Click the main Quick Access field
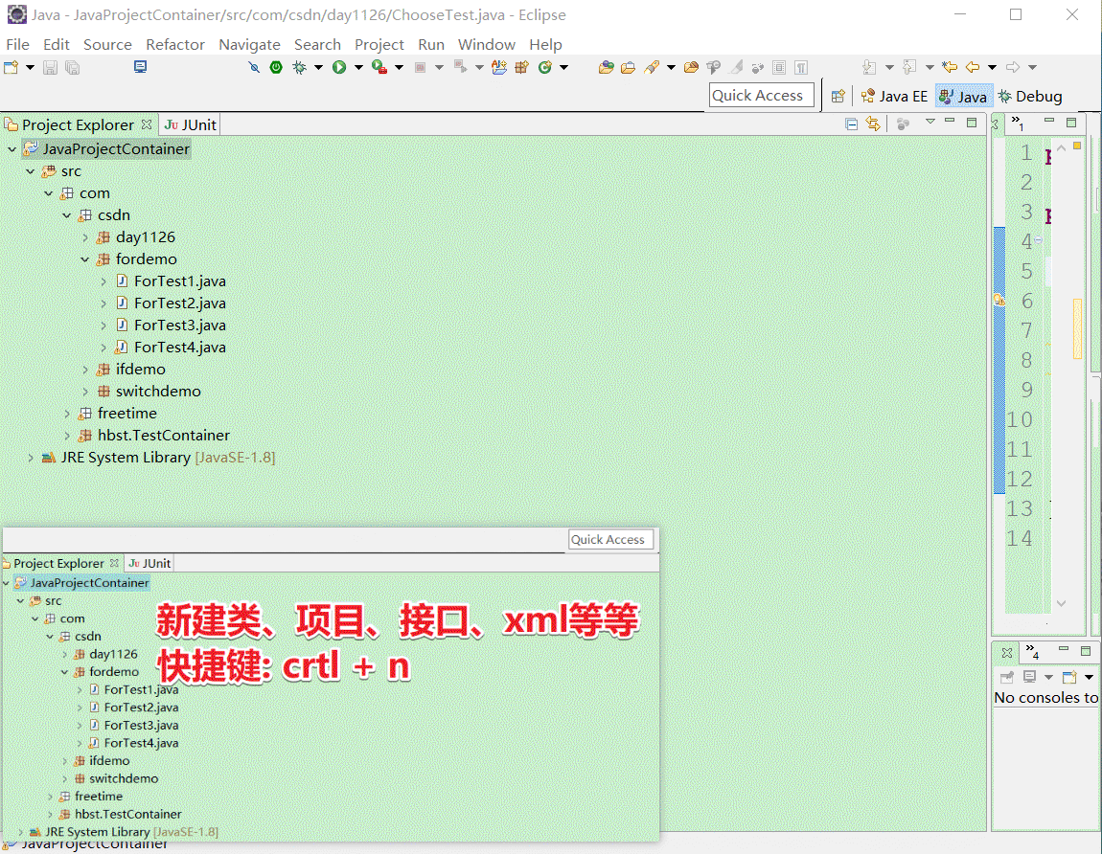 762,96
